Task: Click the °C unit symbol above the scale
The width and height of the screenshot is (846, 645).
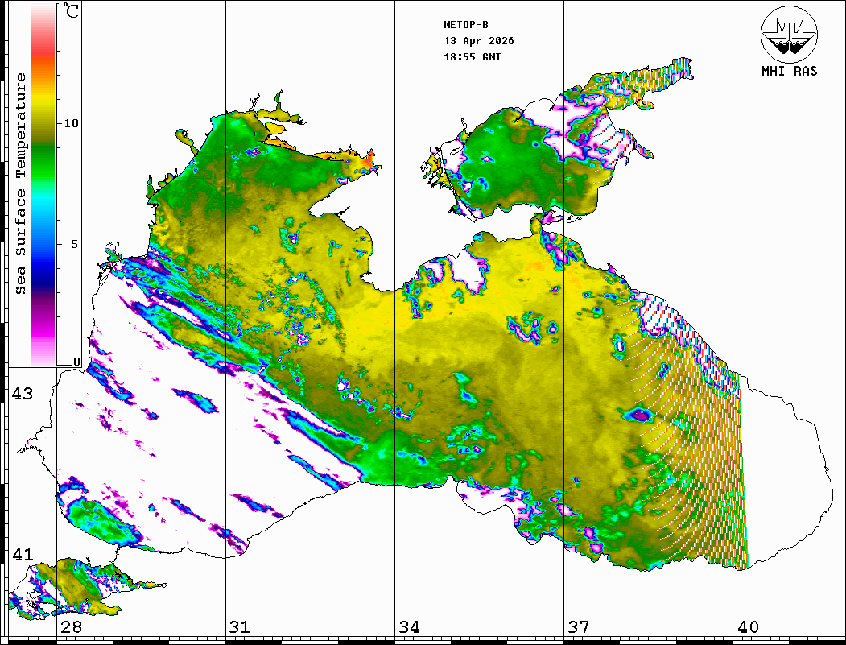Action: (72, 12)
